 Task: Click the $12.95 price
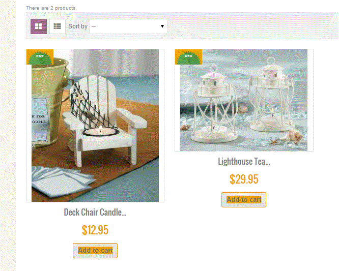point(95,230)
